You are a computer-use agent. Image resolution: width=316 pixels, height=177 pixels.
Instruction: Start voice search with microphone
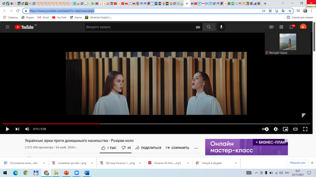coord(221,27)
